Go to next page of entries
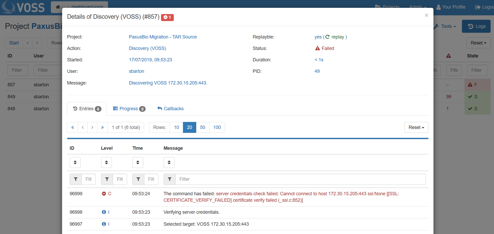494x234 pixels. coord(92,127)
